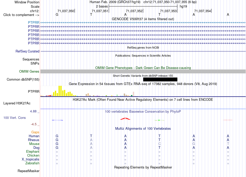Click position label 71,037,354

(202, 11)
